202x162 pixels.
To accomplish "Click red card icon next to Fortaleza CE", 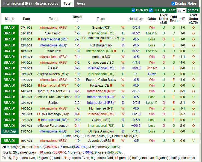I will pos(112,86).
